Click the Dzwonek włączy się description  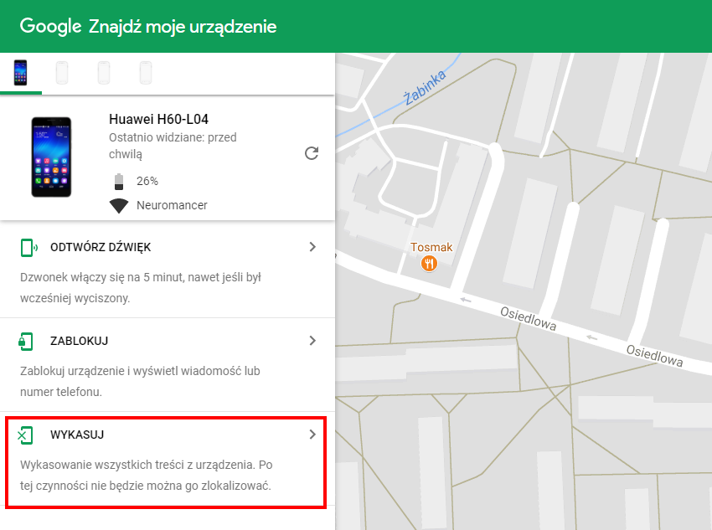[x=141, y=288]
